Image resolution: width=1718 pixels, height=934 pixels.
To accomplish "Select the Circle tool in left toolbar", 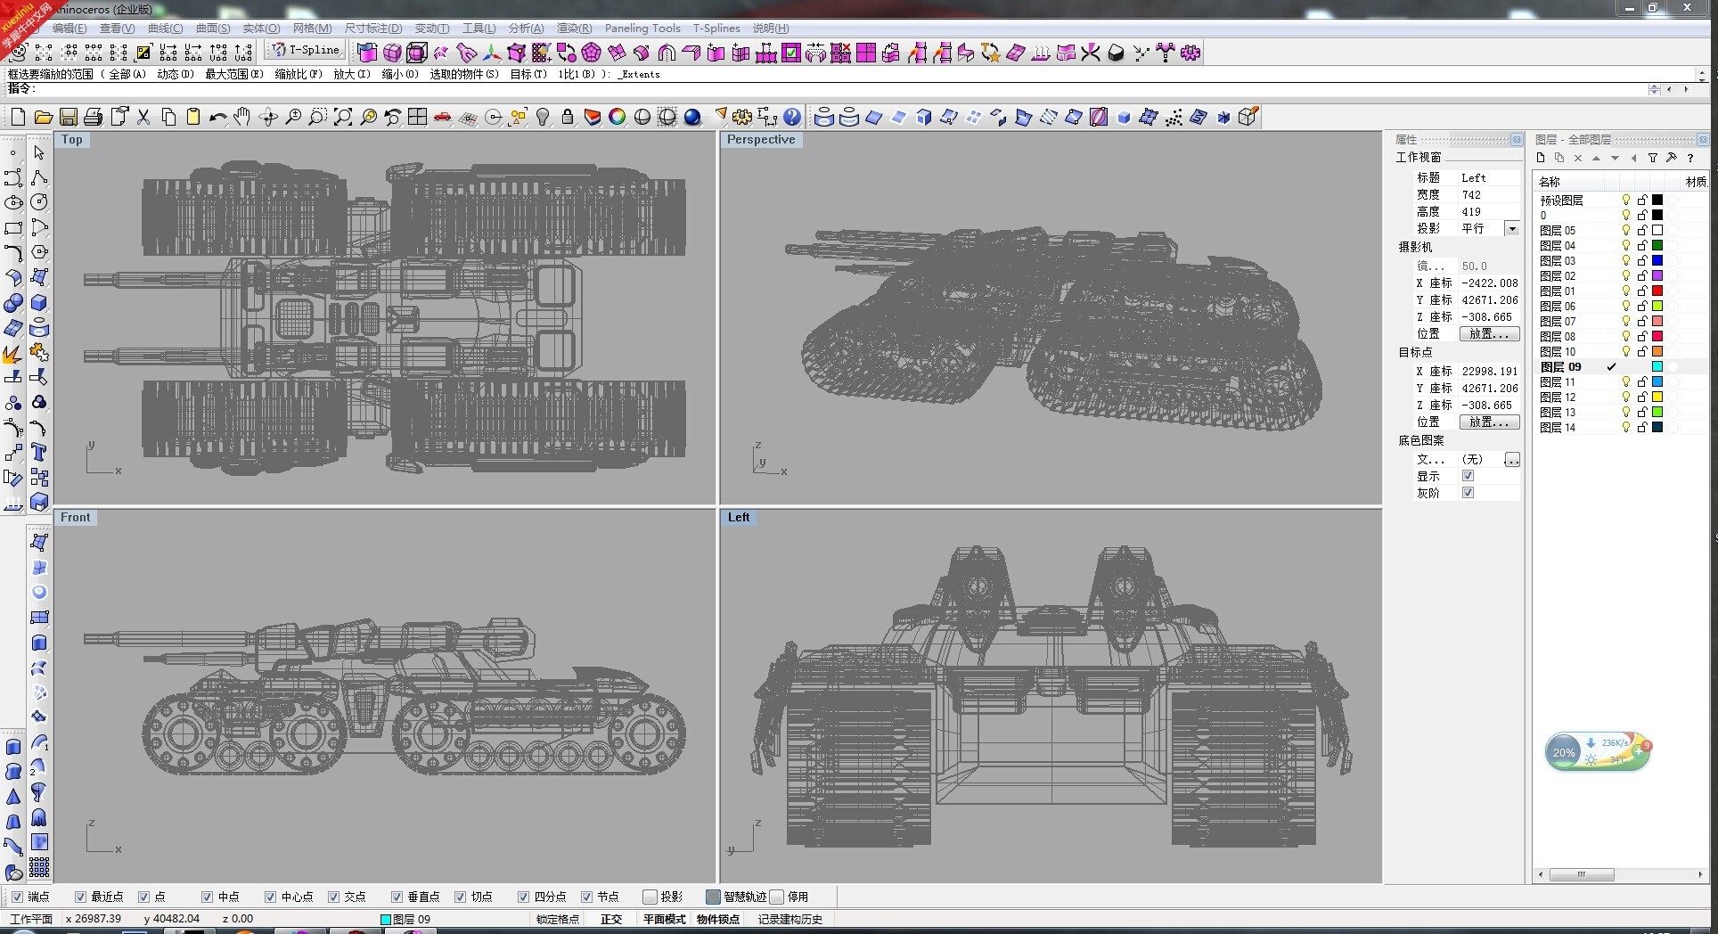I will point(39,202).
